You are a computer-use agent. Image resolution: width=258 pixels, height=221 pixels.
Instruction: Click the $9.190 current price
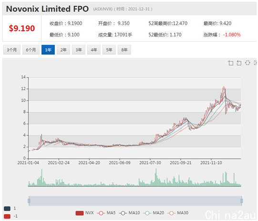(x=22, y=28)
